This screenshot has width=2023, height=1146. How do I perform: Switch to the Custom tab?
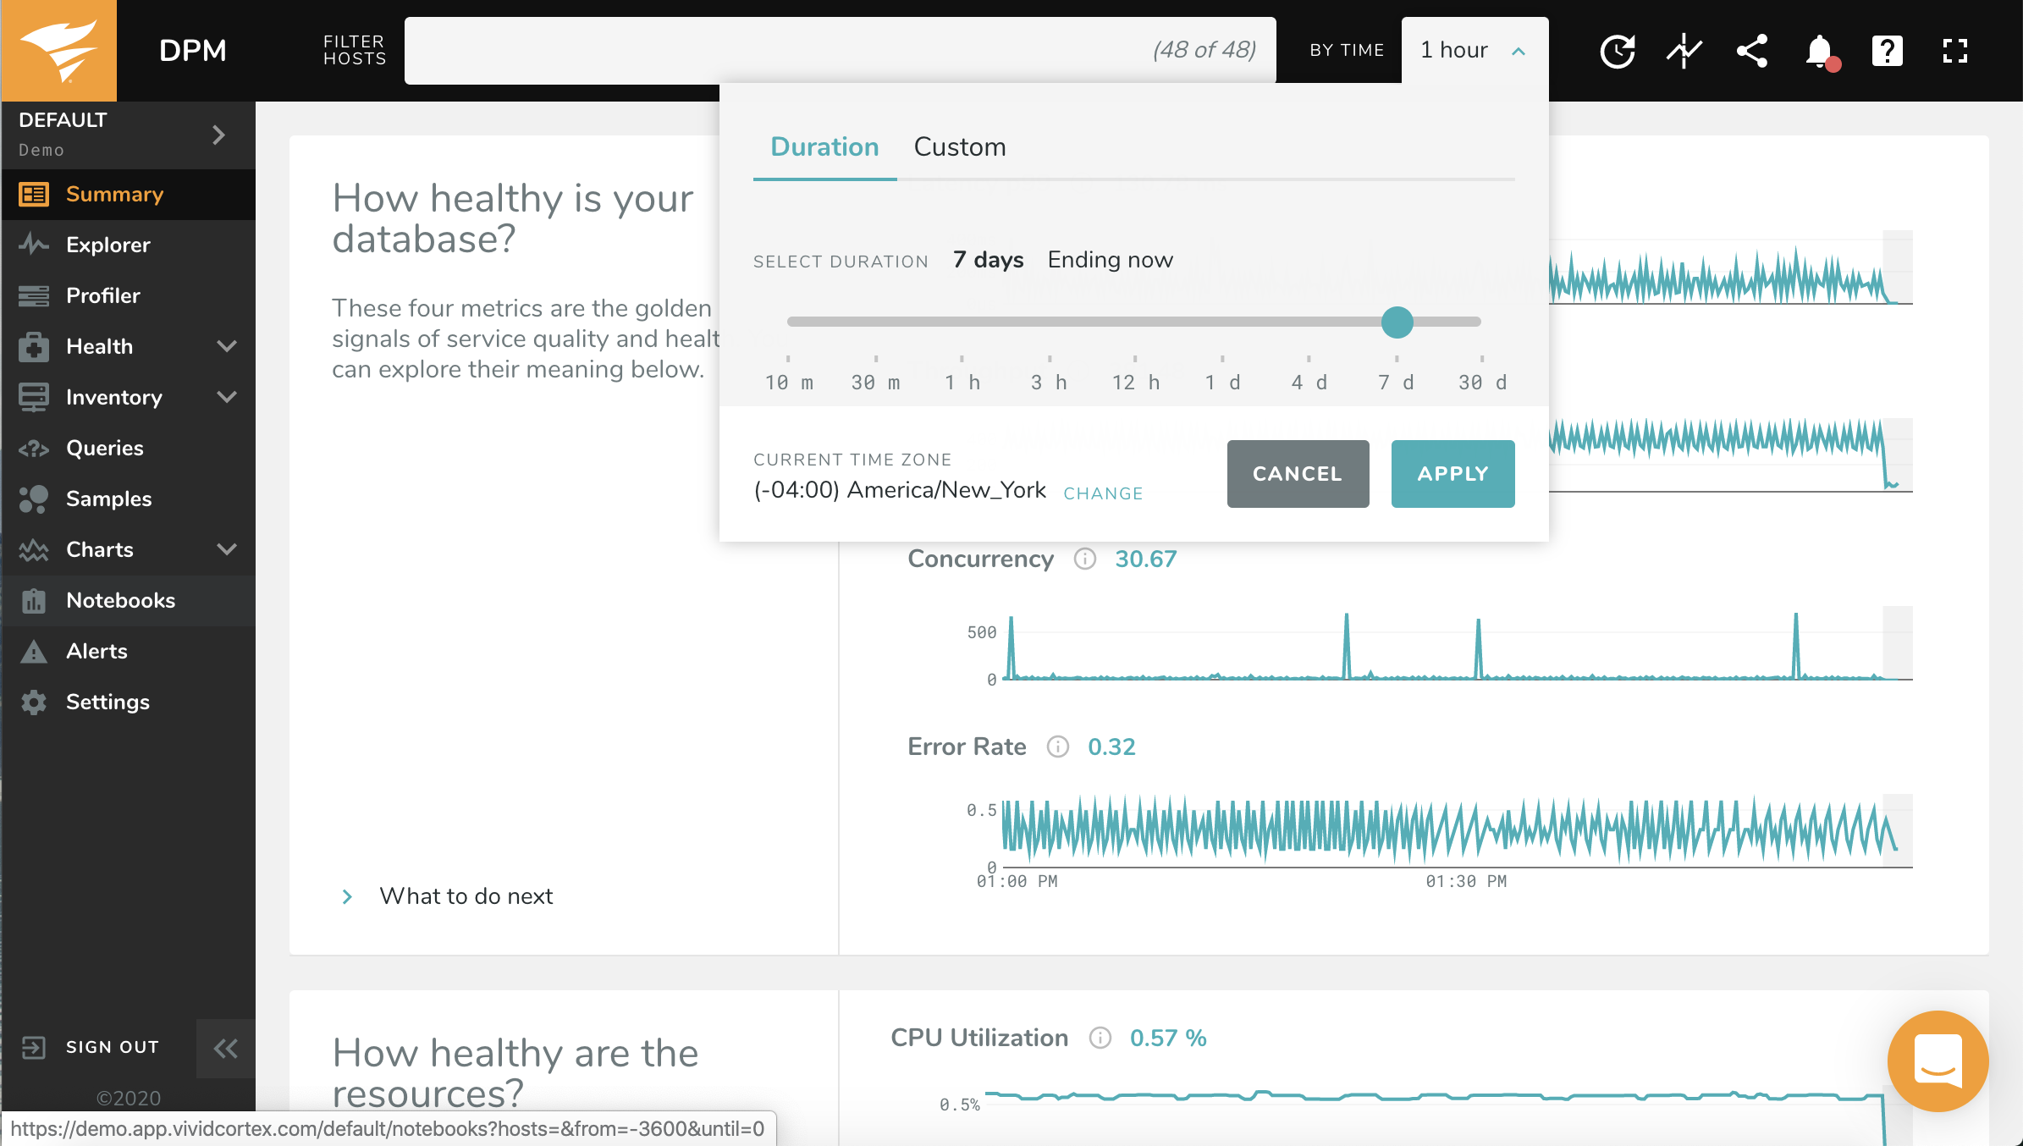pos(960,147)
